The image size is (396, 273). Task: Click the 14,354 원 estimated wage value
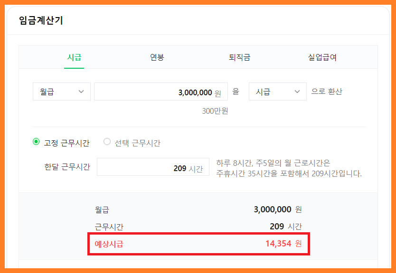point(283,244)
